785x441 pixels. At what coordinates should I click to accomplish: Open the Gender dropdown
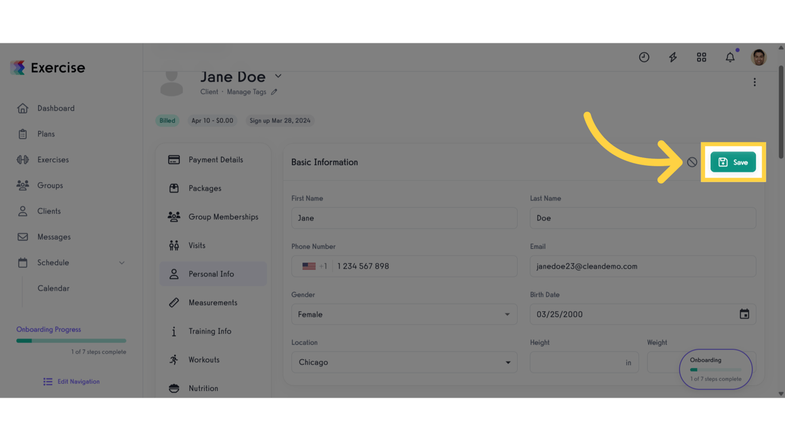click(405, 314)
